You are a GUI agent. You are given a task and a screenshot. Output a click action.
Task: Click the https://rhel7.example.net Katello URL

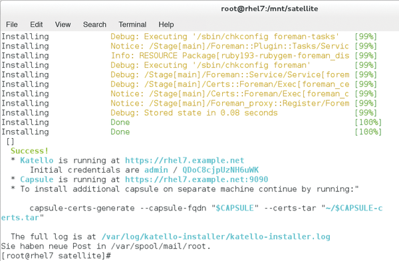[184, 160]
